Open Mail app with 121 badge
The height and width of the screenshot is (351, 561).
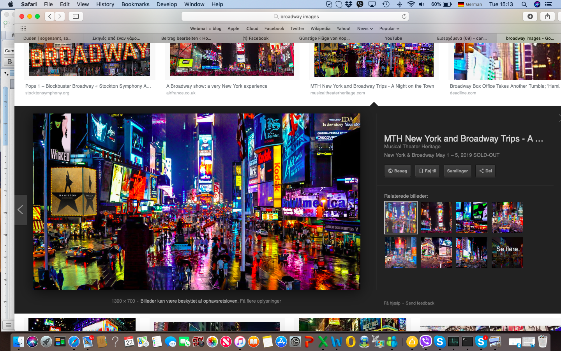click(88, 342)
